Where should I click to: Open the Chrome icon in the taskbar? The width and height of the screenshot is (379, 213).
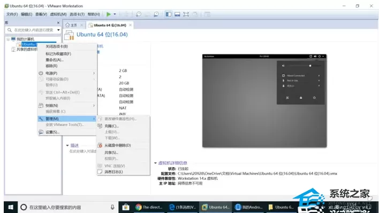(x=139, y=207)
